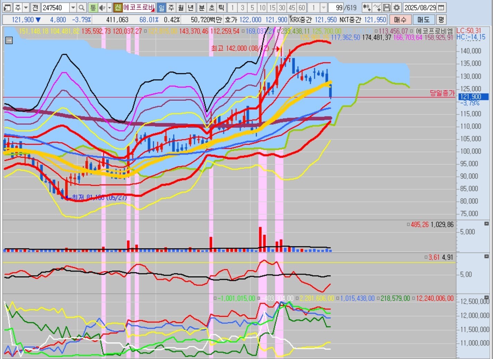The height and width of the screenshot is (359, 493).
Task: Click the 당일종가 label on the chart
Action: [442, 93]
